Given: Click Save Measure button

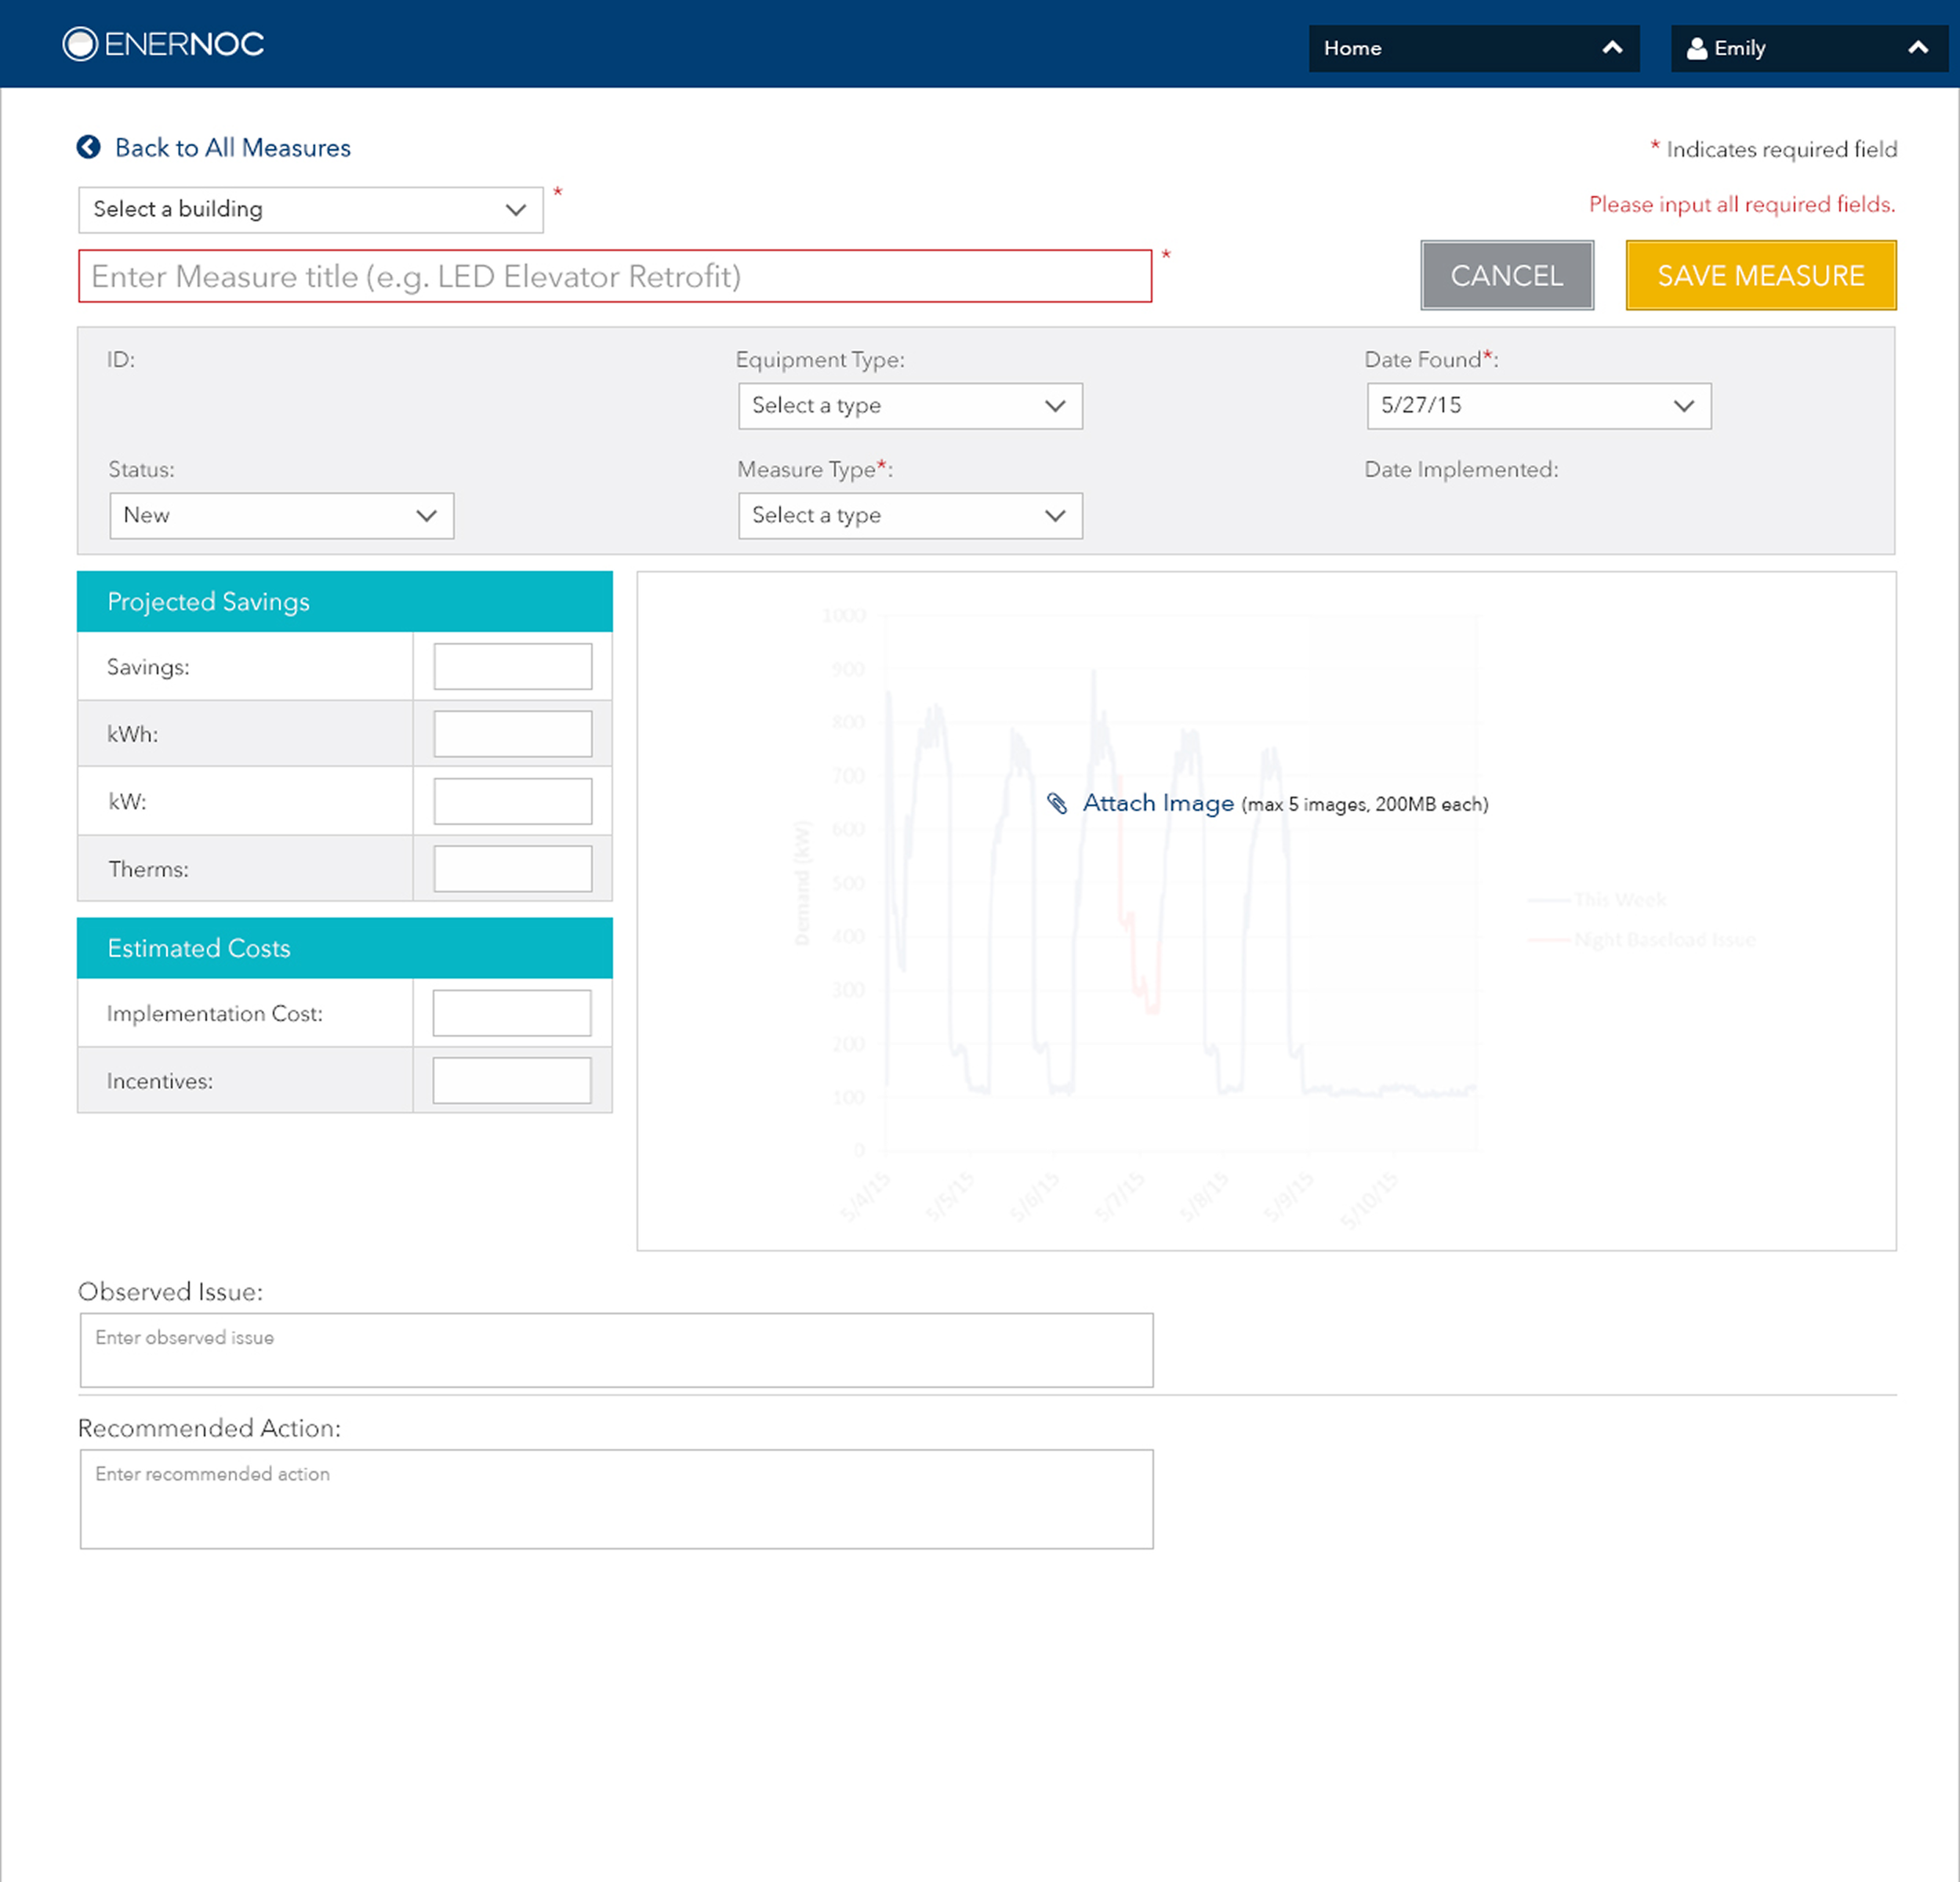Looking at the screenshot, I should (1759, 276).
